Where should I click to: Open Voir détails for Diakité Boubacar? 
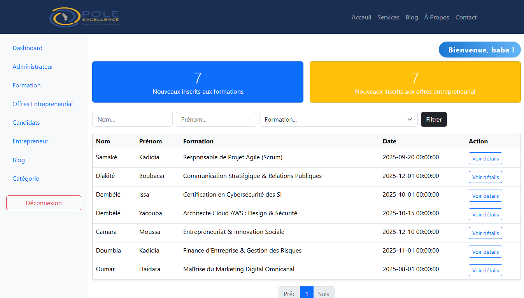(485, 177)
